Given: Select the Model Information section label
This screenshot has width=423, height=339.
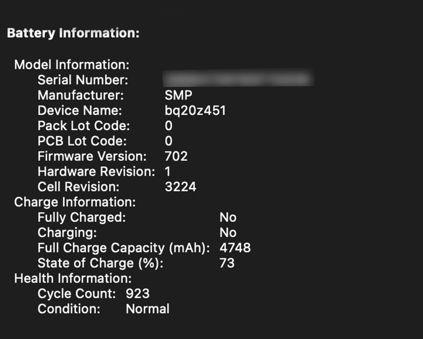Looking at the screenshot, I should point(72,65).
